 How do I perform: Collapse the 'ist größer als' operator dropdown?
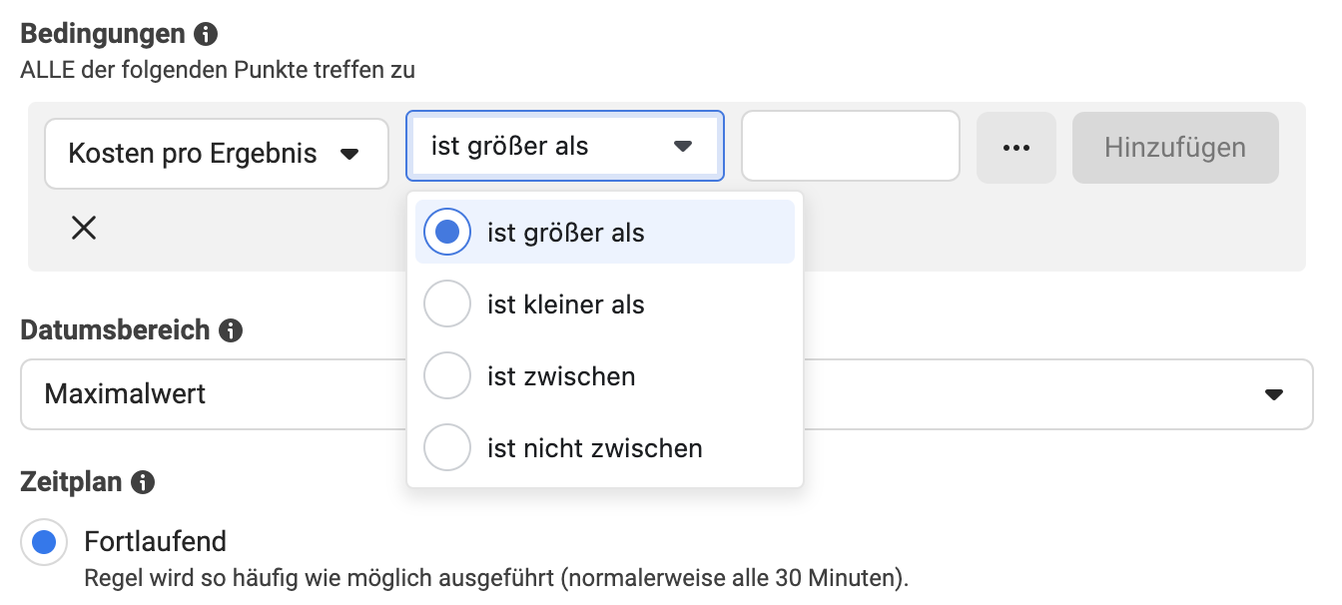tap(565, 146)
